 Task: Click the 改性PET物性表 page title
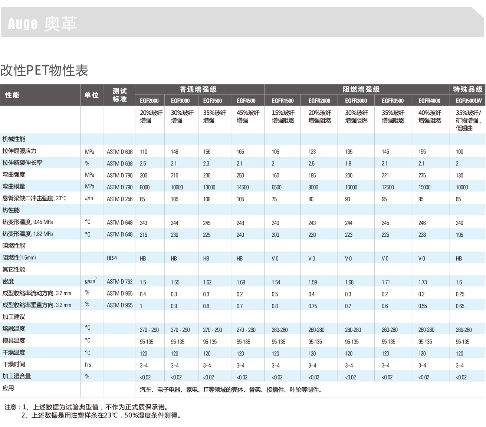44,70
